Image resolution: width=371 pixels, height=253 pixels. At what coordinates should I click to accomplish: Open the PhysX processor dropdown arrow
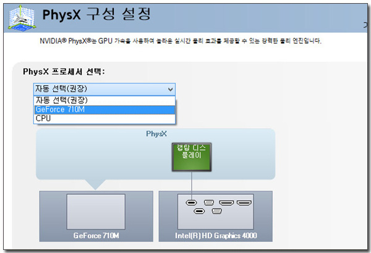[170, 90]
